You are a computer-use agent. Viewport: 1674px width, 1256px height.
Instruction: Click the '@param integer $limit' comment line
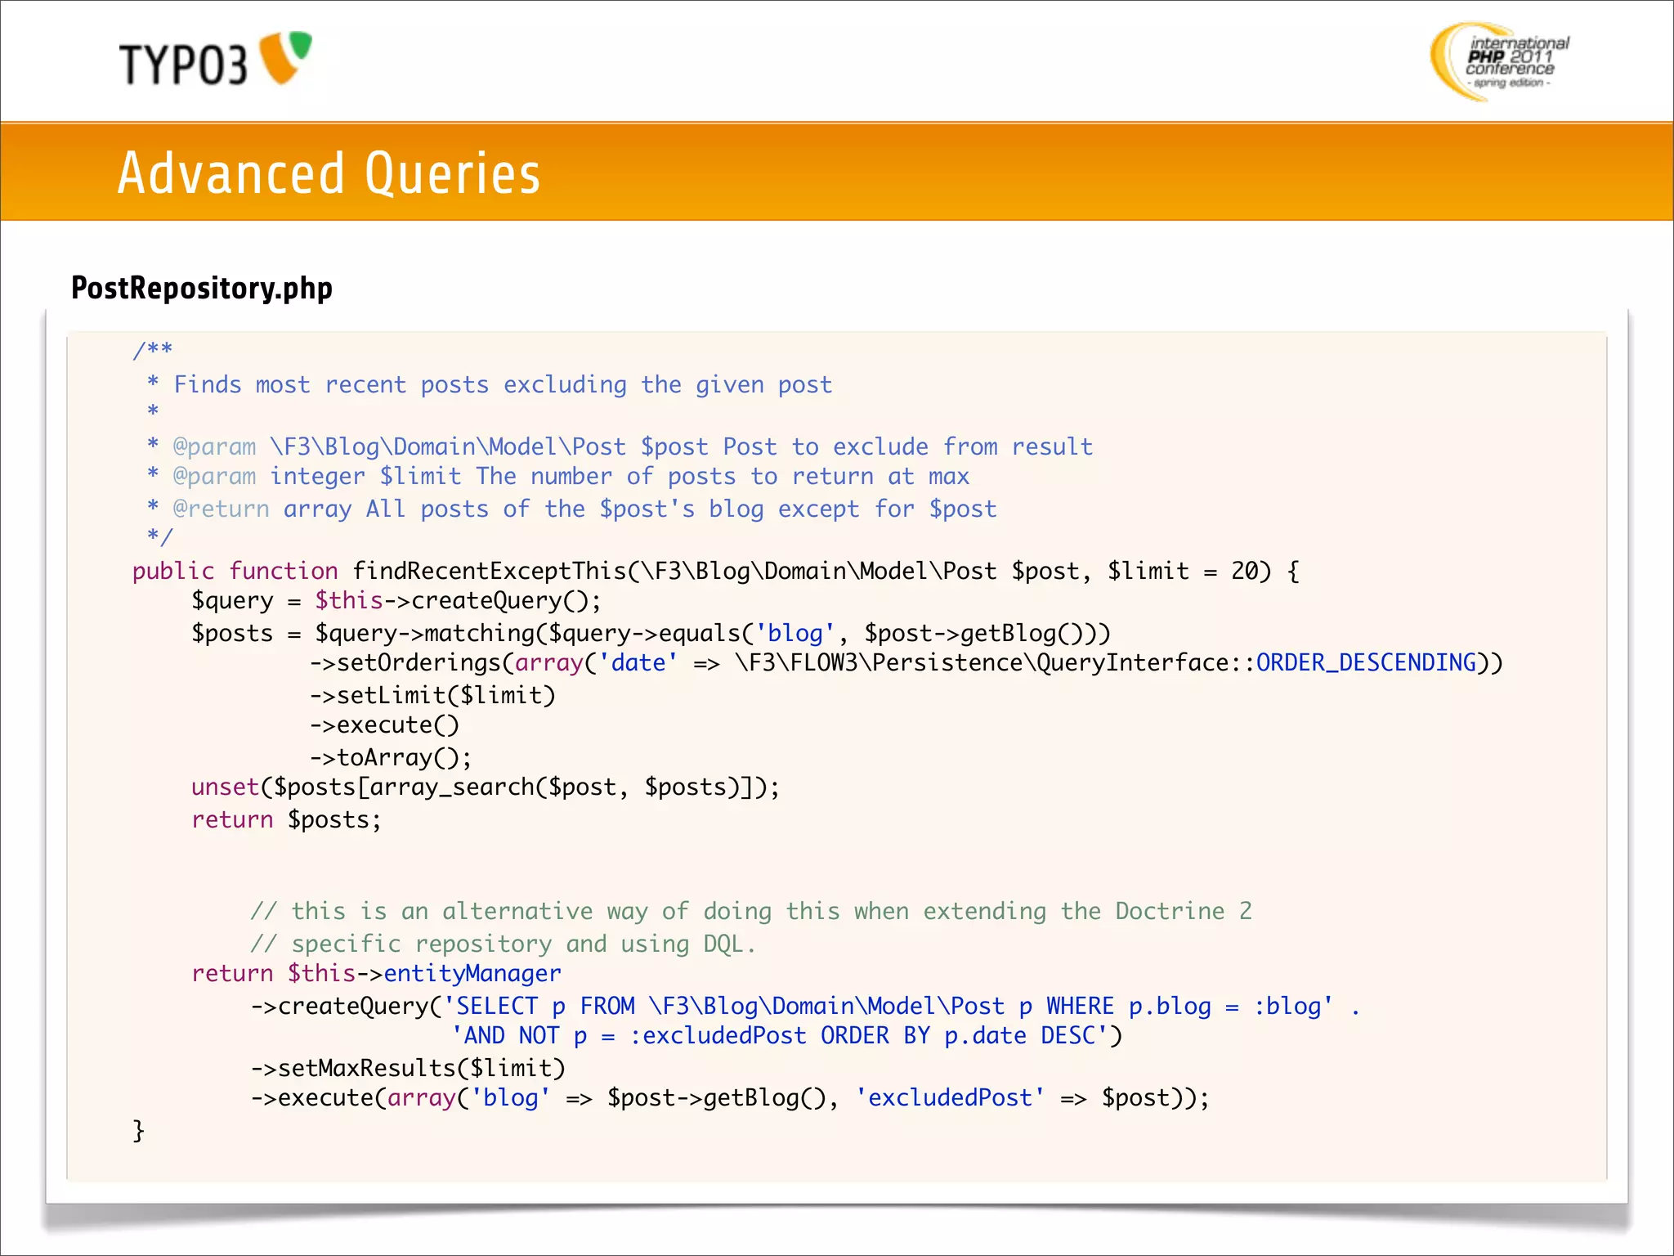[x=558, y=476]
